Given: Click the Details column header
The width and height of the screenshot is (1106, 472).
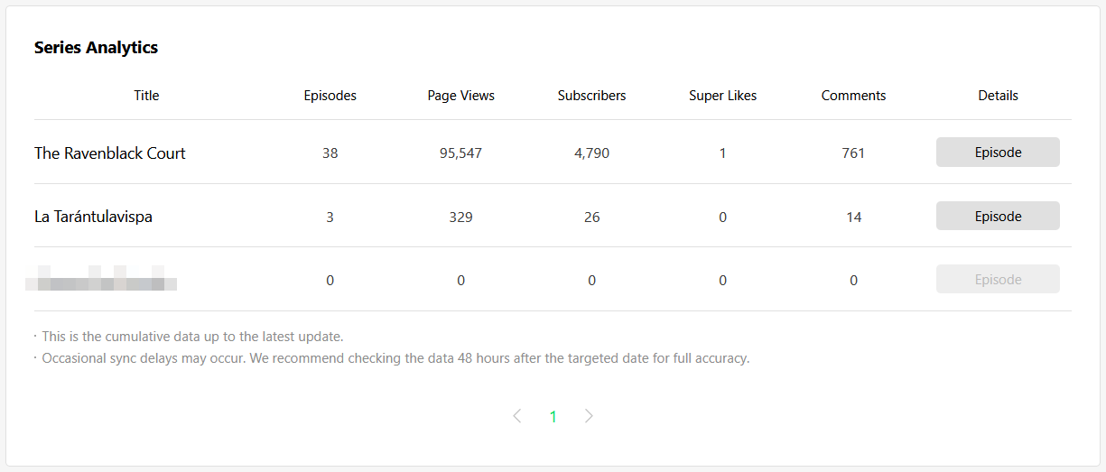Looking at the screenshot, I should coord(998,96).
